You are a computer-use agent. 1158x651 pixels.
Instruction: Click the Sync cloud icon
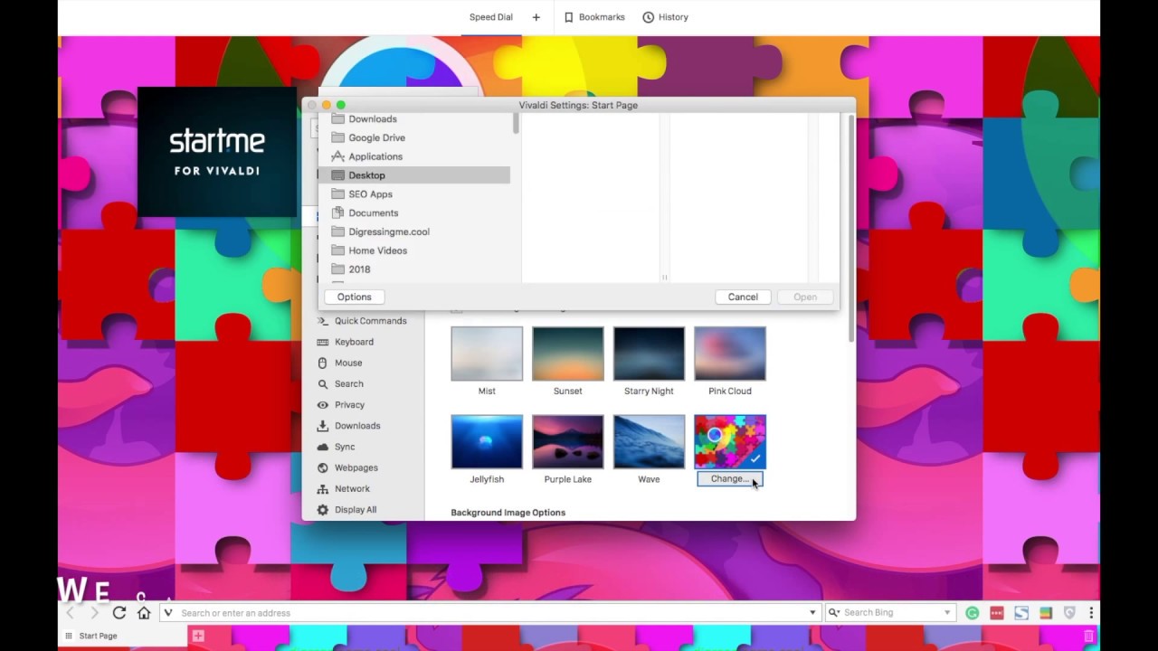(323, 447)
